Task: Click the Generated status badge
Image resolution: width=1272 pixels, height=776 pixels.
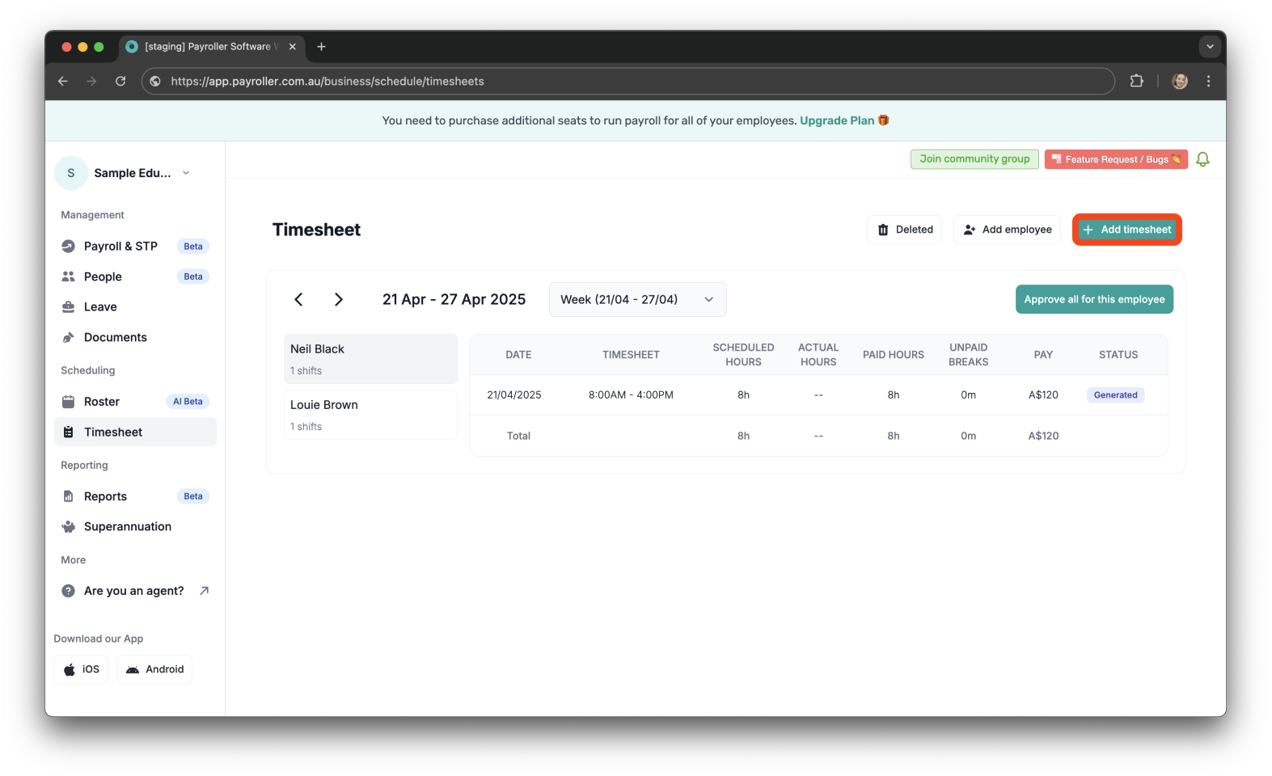Action: [1115, 395]
